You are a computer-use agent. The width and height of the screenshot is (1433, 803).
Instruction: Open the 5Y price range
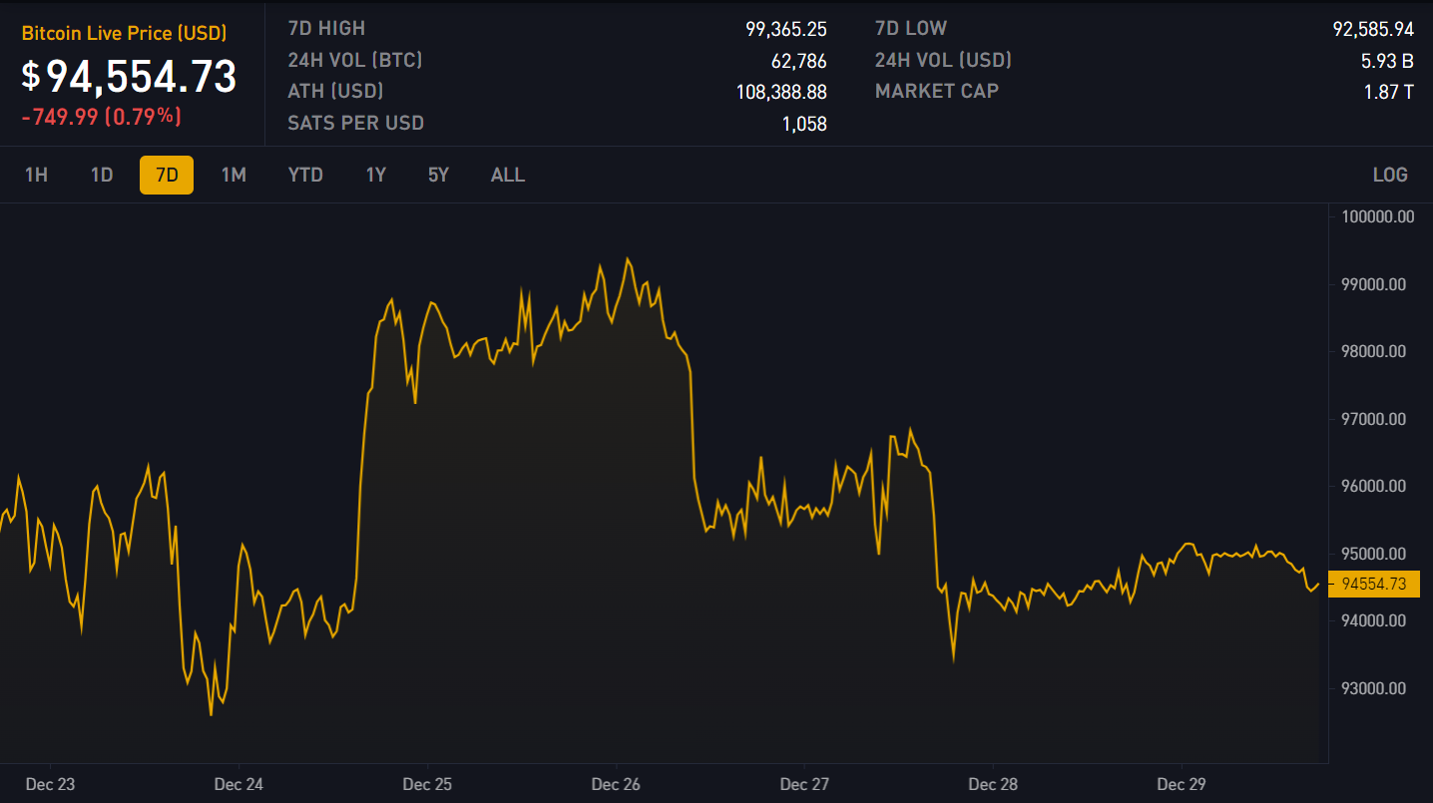438,175
